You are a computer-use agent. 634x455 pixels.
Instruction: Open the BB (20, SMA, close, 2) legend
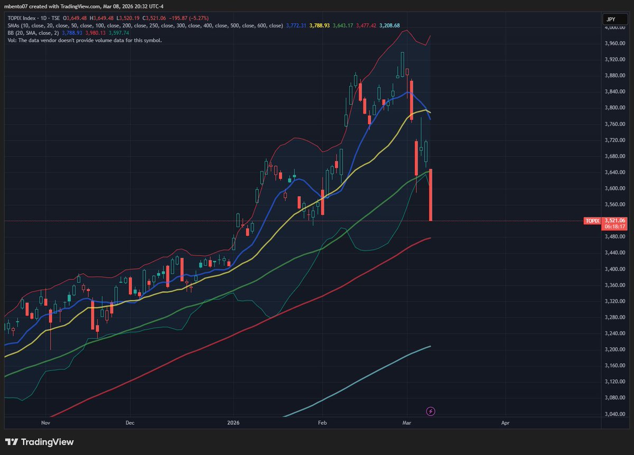(x=33, y=33)
